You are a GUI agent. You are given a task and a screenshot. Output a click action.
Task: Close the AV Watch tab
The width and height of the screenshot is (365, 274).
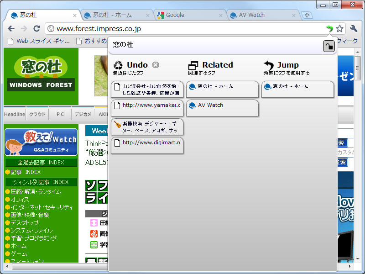pyautogui.click(x=294, y=16)
